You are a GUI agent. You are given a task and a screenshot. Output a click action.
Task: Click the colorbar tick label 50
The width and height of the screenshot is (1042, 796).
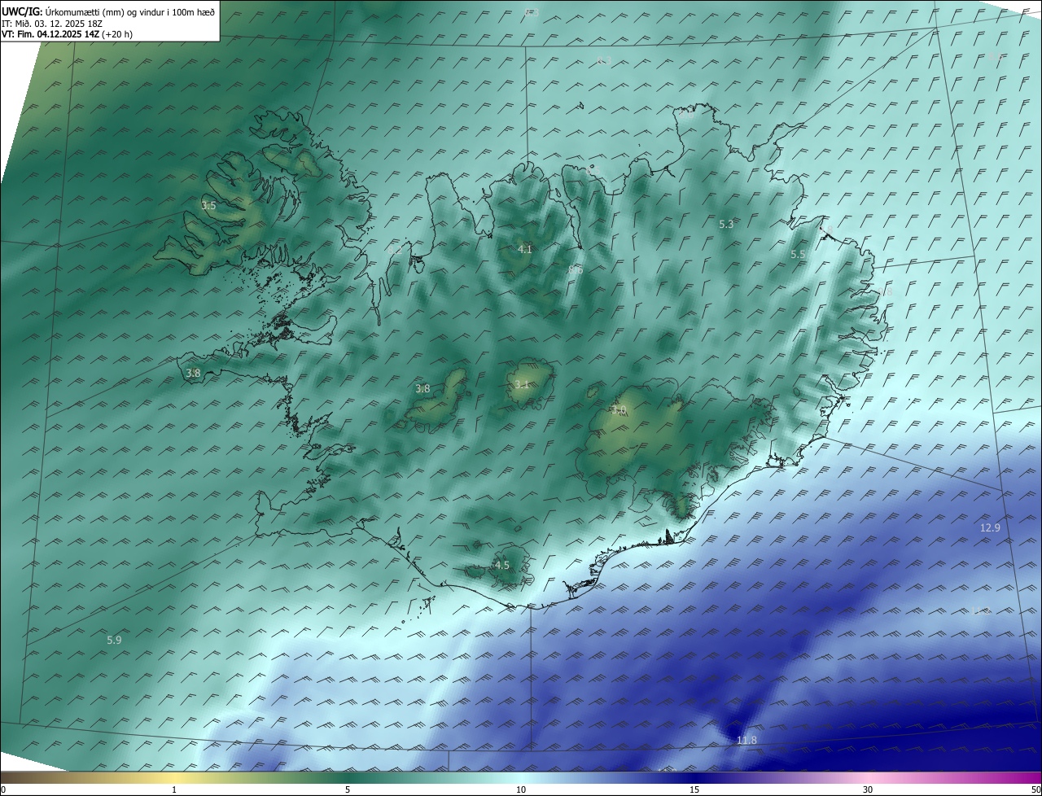click(1035, 789)
